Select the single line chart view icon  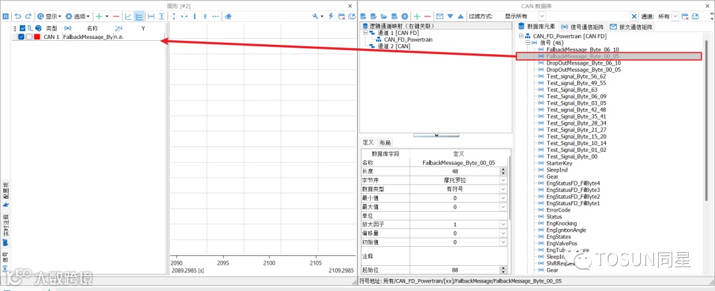(128, 16)
